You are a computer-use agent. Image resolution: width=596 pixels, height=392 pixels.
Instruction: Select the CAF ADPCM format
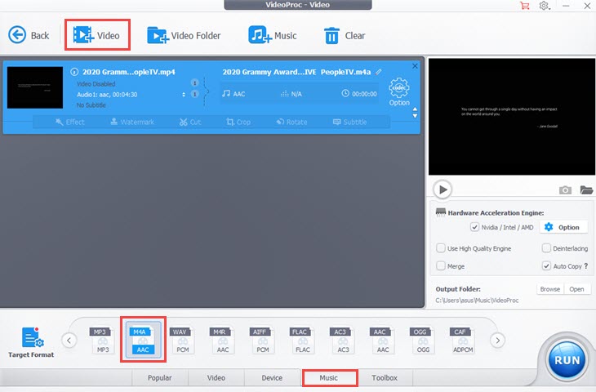[463, 341]
